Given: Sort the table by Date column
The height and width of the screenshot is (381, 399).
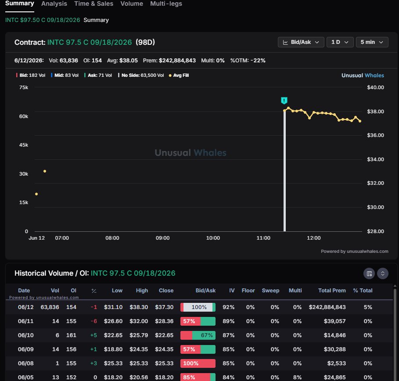Looking at the screenshot, I should 24,291.
